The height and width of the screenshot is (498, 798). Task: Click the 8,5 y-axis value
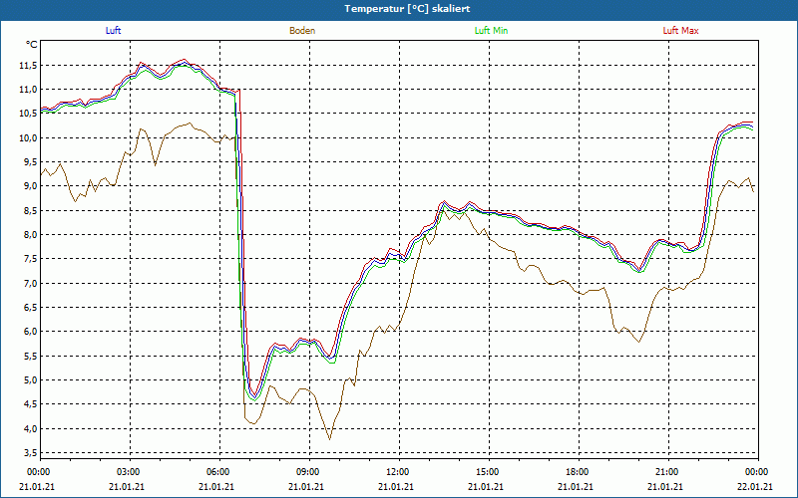pyautogui.click(x=30, y=210)
